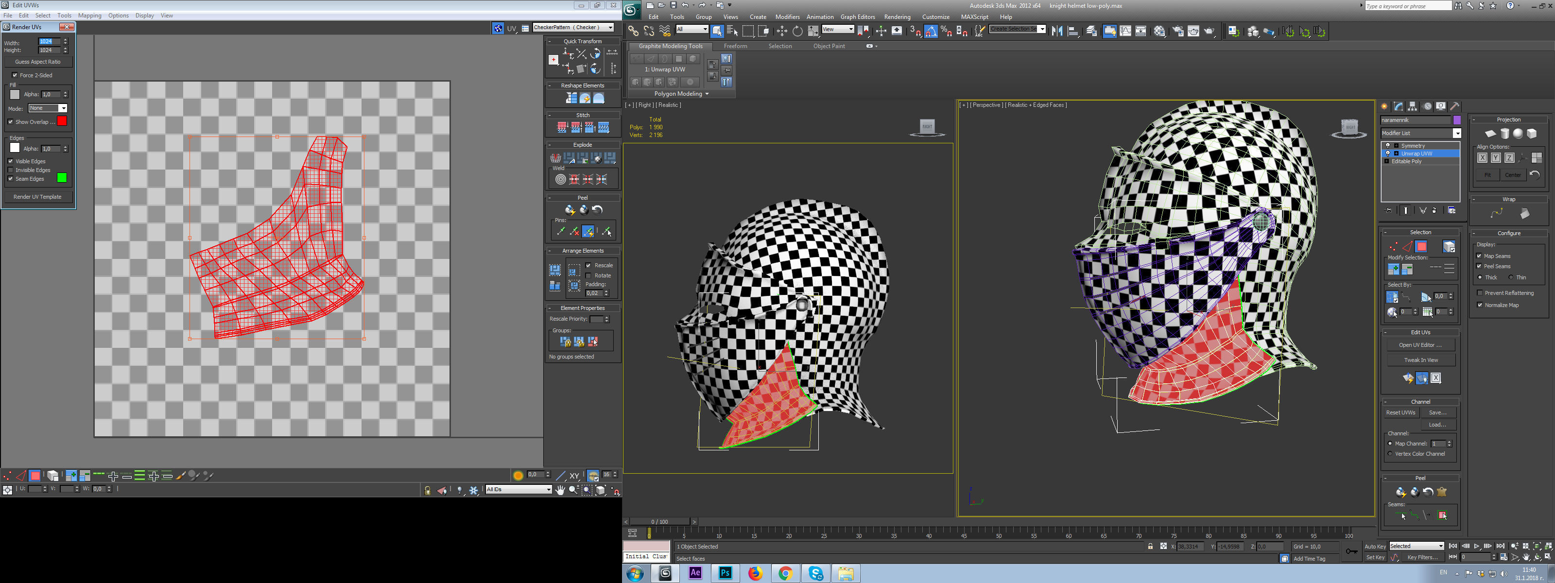The image size is (1555, 583).
Task: Open the All IDs dropdown in Edit UVWs
Action: 519,489
